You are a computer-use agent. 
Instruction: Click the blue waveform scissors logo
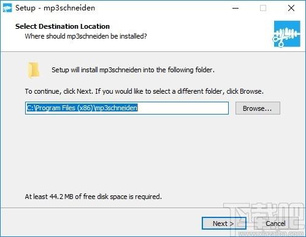coord(287,34)
